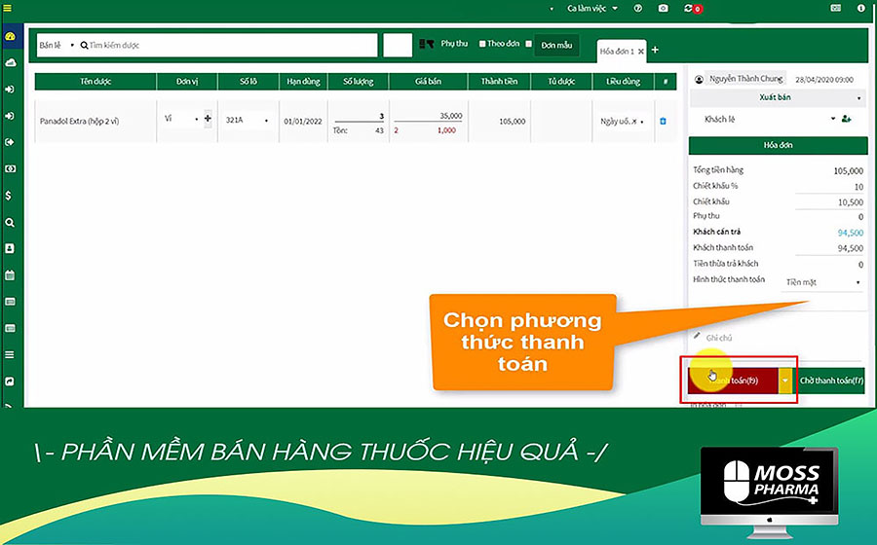
Task: Click the Hạn dùng column header
Action: pyautogui.click(x=303, y=82)
